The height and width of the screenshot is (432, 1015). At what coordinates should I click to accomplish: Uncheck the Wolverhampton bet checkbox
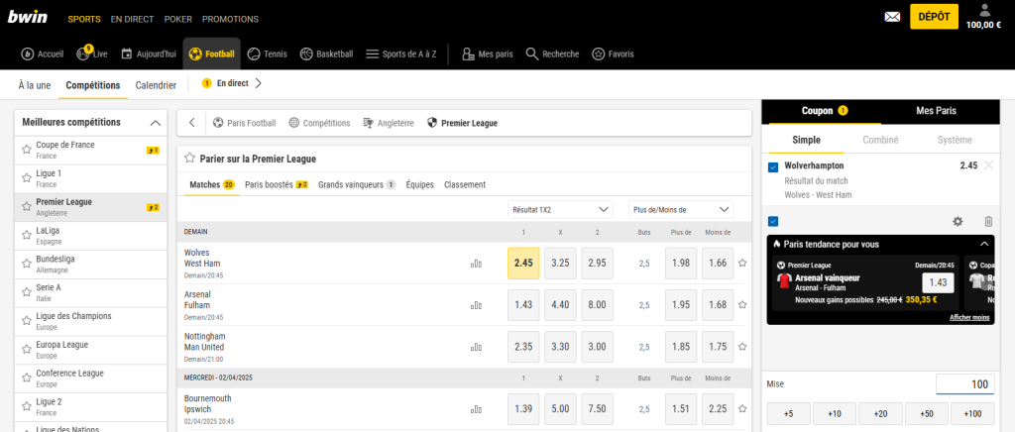click(773, 167)
